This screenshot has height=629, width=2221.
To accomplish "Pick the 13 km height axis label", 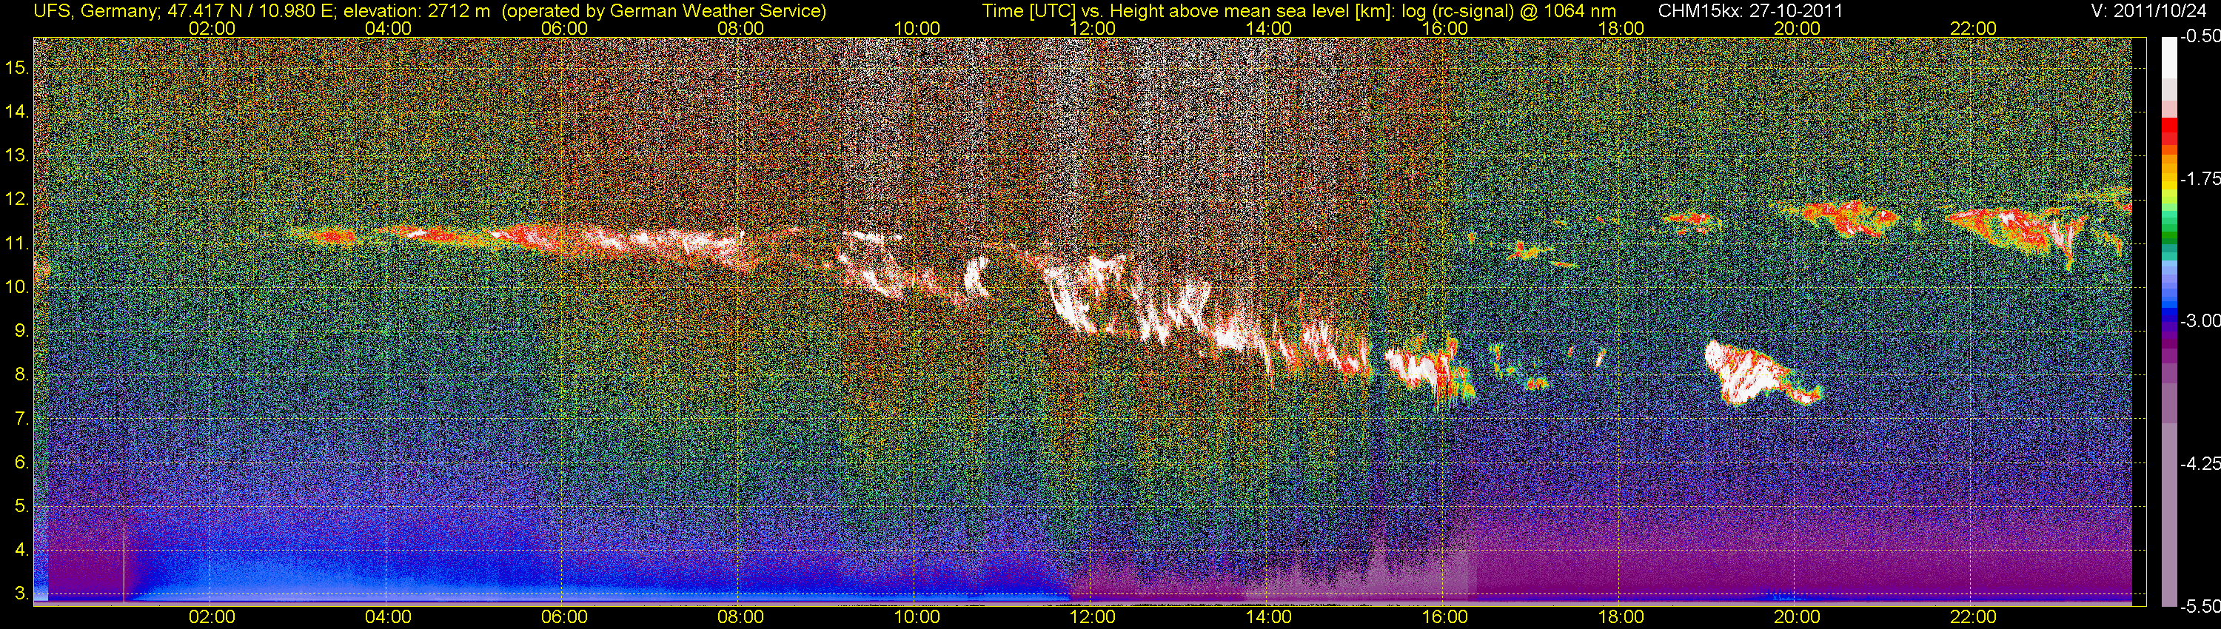I will tap(16, 155).
